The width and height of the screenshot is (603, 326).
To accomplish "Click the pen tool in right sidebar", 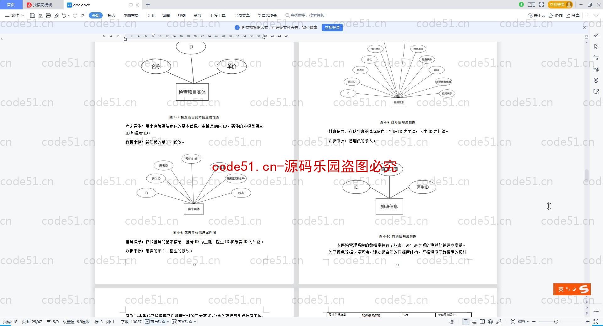I will (596, 35).
